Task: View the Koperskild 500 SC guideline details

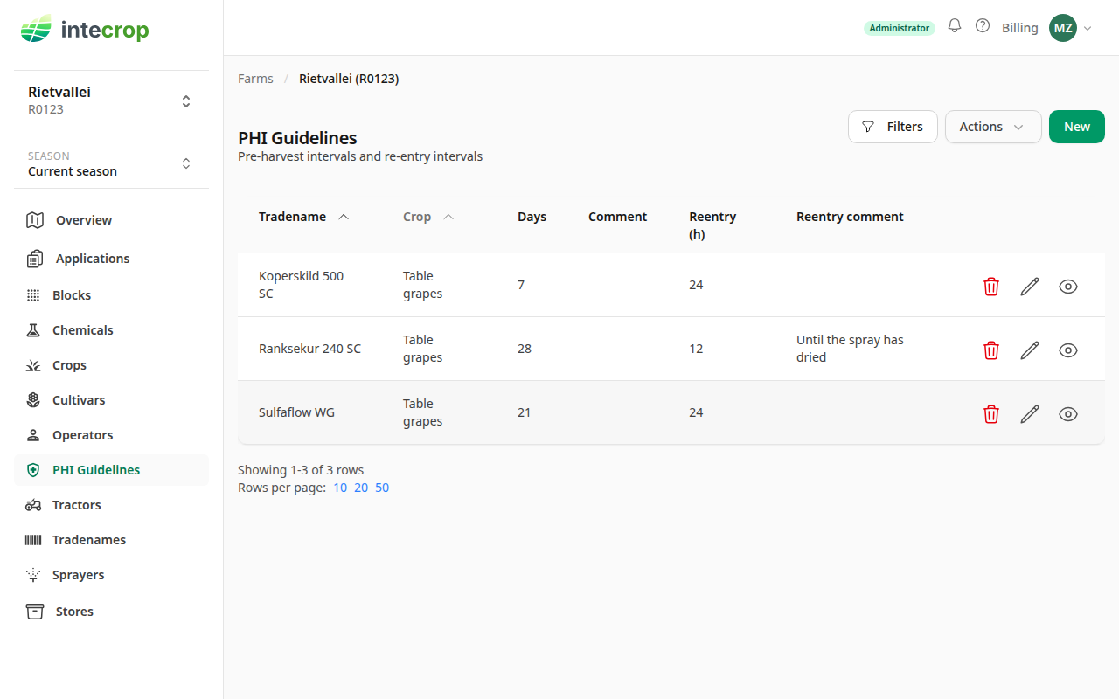Action: [x=1068, y=287]
